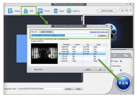
Task: Click the Clear trash icon
Action: 56,11
